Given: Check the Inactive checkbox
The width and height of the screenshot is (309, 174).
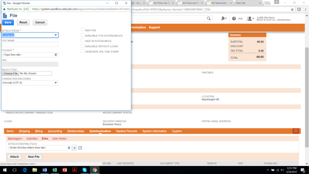Looking at the screenshot, I should (x=82, y=30).
